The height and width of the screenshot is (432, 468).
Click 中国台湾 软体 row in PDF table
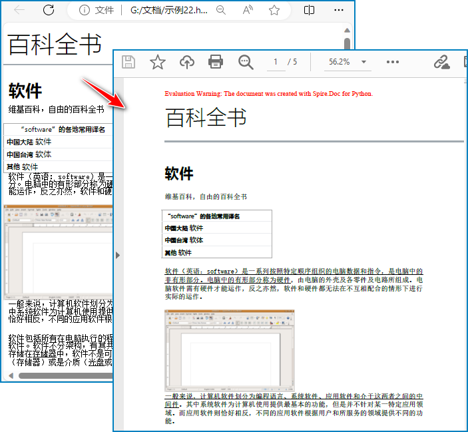(x=216, y=240)
